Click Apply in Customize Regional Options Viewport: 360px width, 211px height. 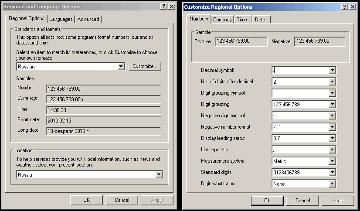338,201
